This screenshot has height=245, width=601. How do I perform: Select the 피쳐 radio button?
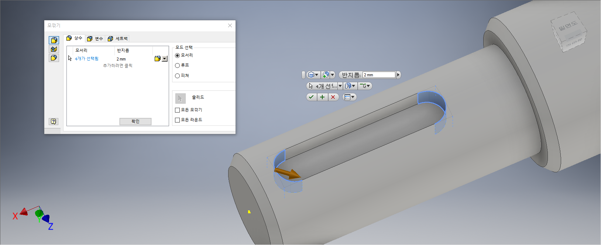click(177, 76)
